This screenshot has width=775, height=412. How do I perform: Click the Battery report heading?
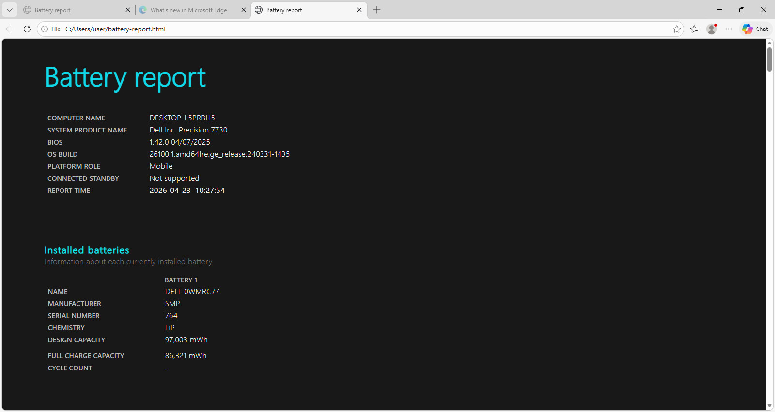point(125,77)
